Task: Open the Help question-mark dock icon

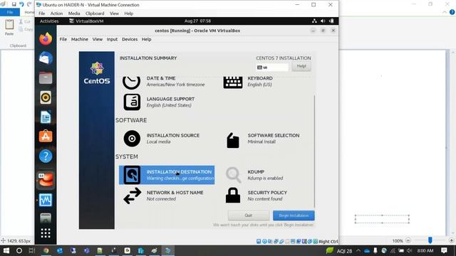Action: point(46,156)
